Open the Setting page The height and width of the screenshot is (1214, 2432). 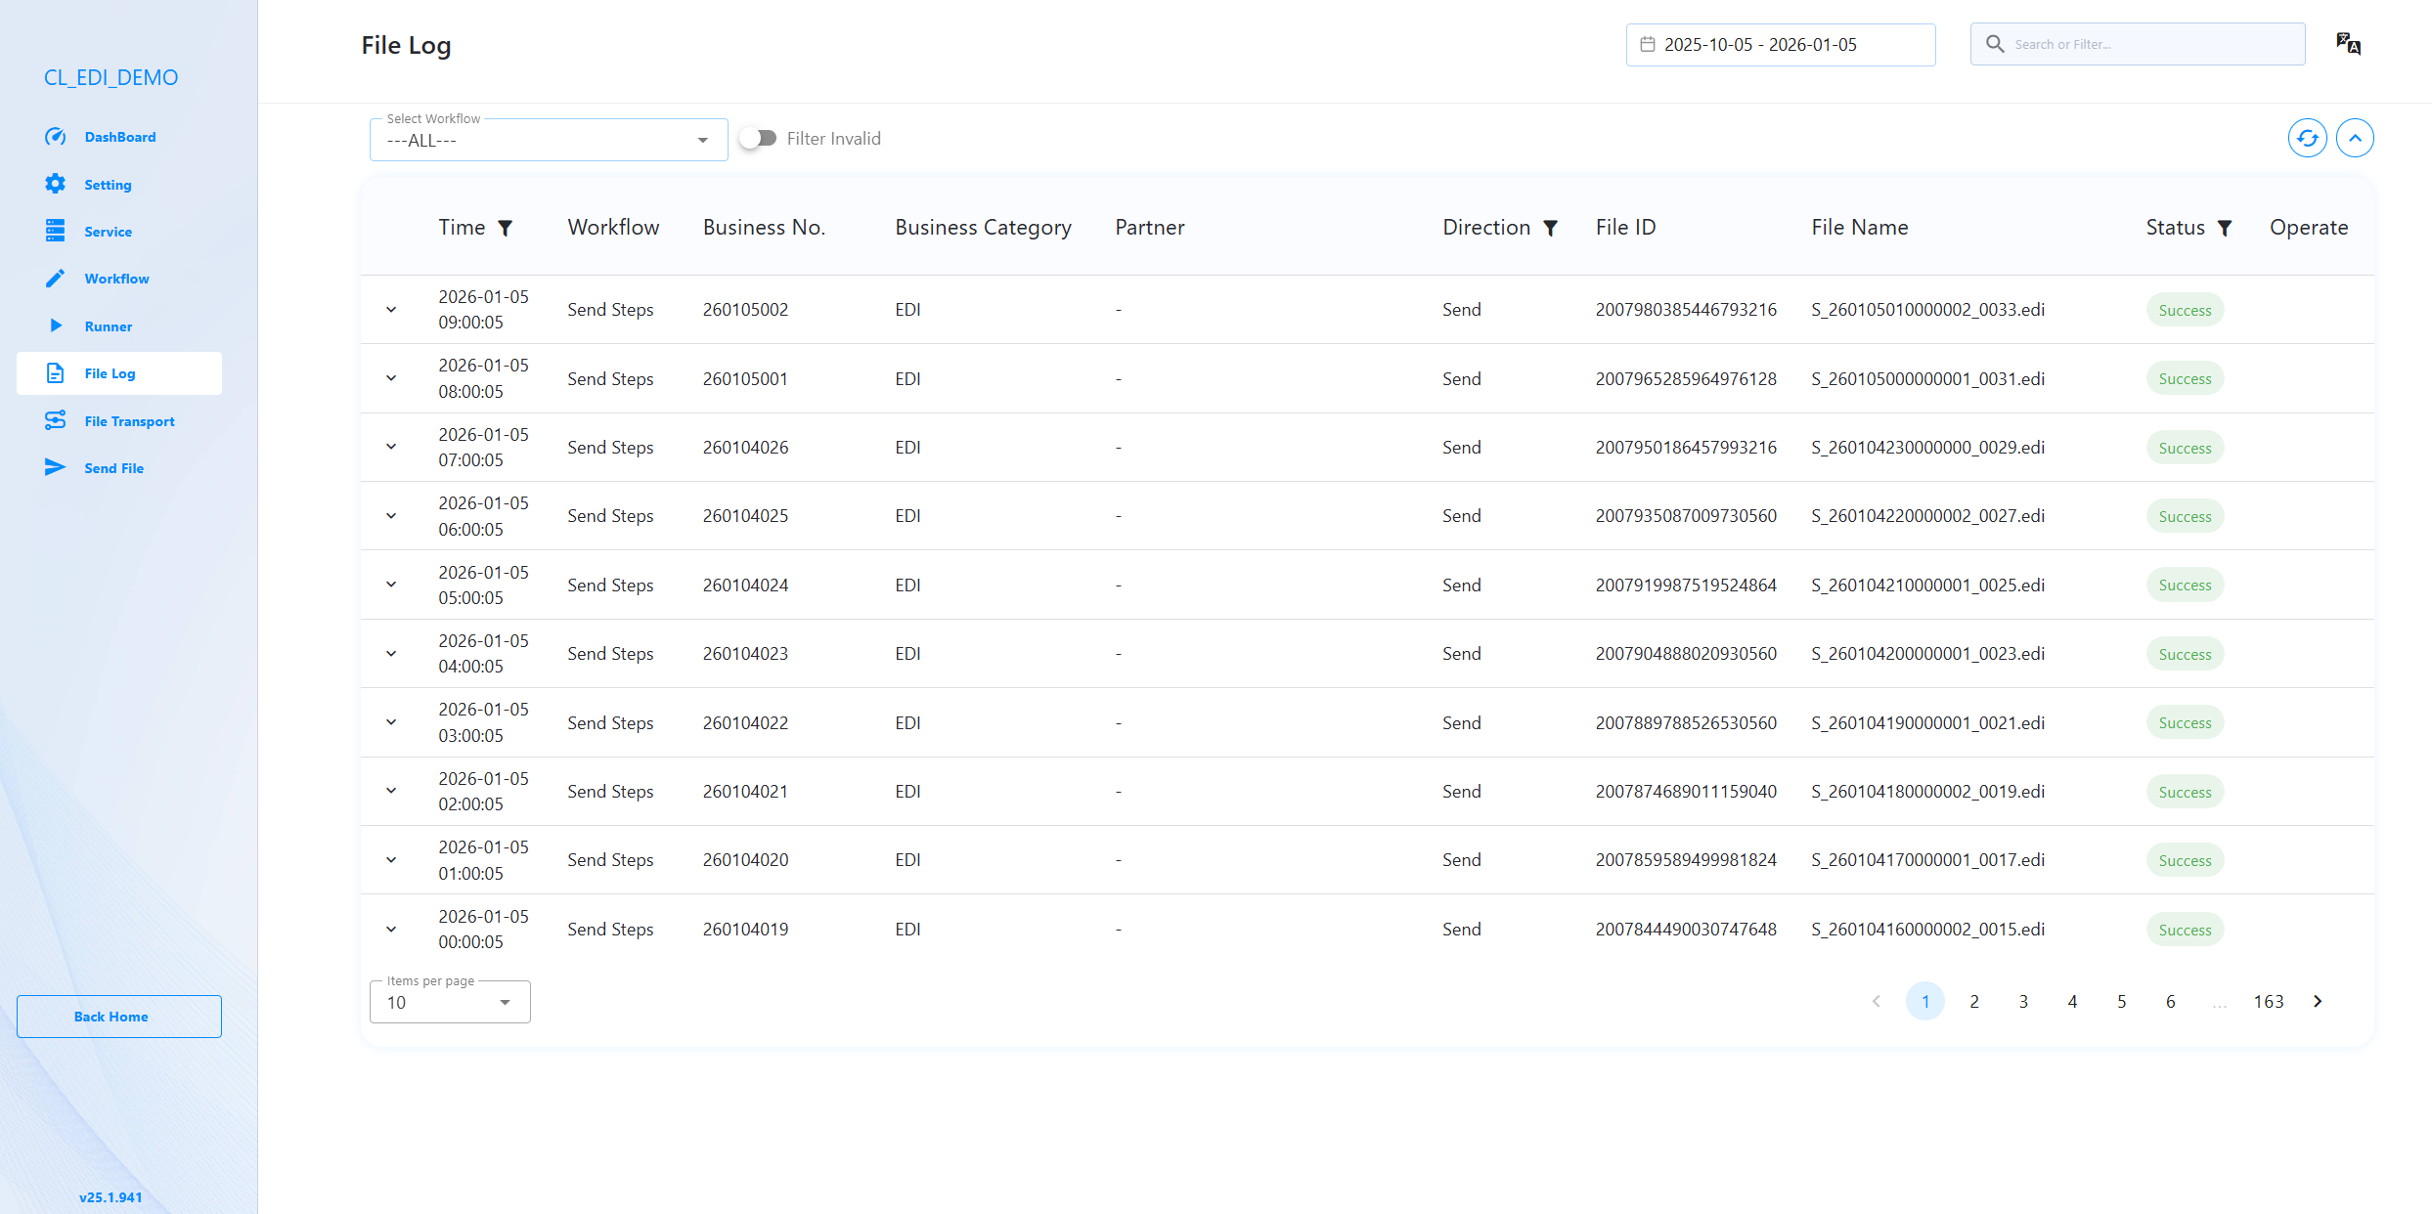pos(108,184)
